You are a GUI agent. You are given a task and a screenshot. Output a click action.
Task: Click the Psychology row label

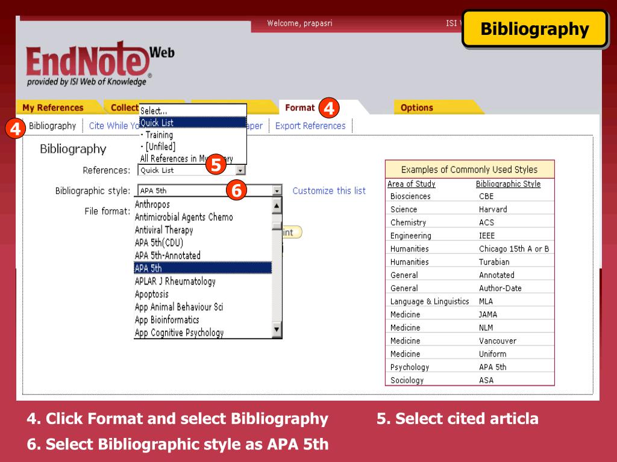410,367
